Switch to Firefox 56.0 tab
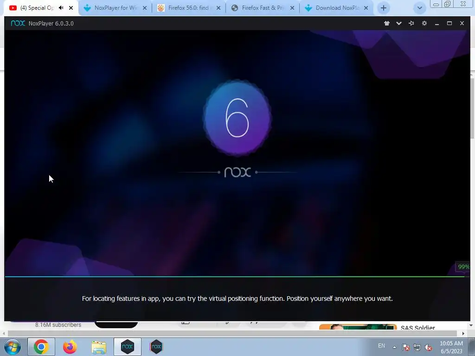Screen dimensions: 475x356 coord(188,8)
